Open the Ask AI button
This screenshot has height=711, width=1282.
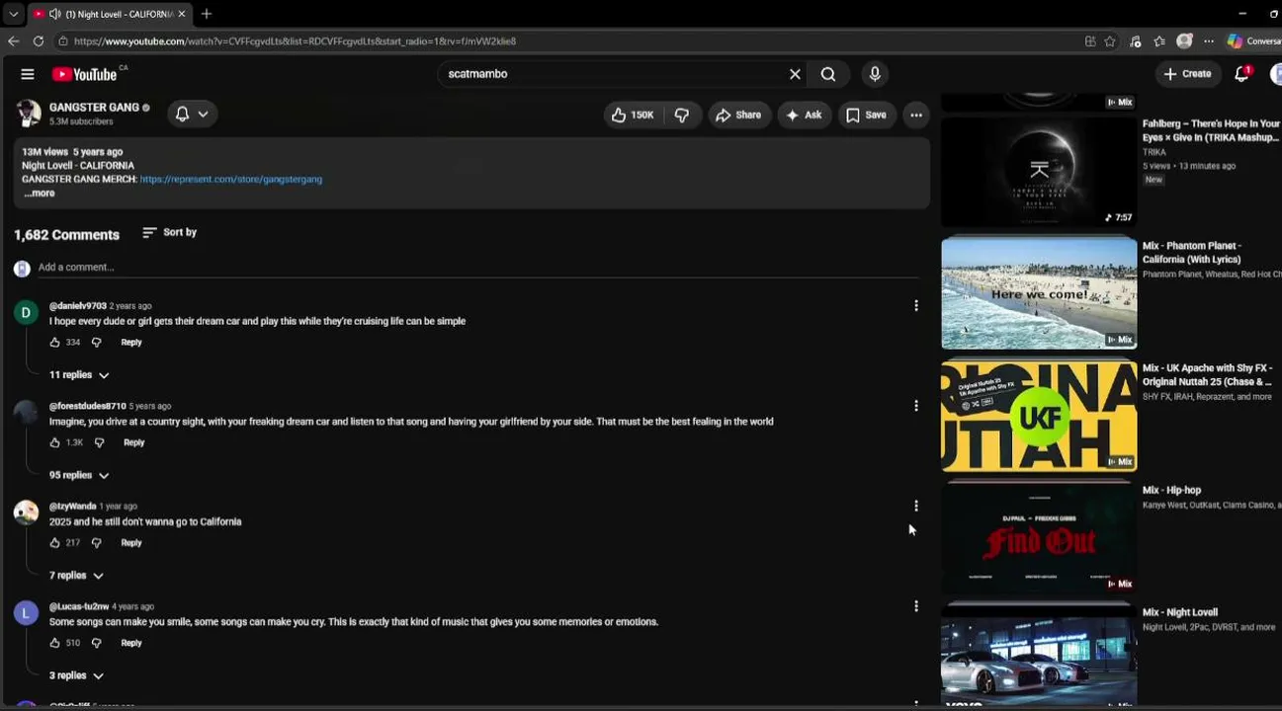[x=804, y=115]
